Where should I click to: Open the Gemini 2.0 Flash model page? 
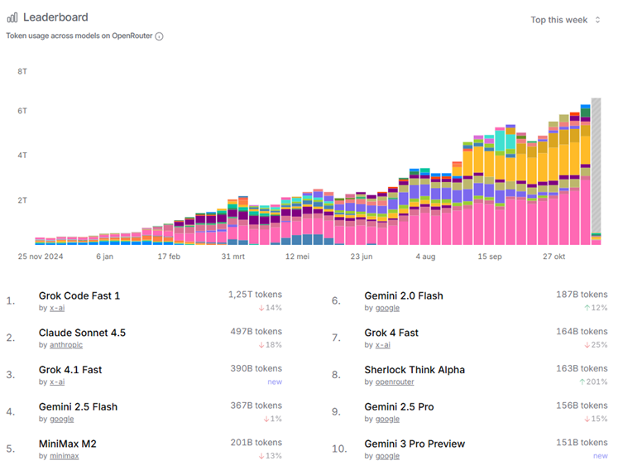pos(404,295)
